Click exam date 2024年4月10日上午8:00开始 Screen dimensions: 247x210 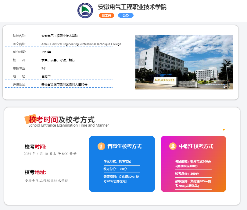click(x=50, y=154)
